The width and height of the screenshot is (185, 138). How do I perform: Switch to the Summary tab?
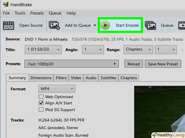coord(17,78)
